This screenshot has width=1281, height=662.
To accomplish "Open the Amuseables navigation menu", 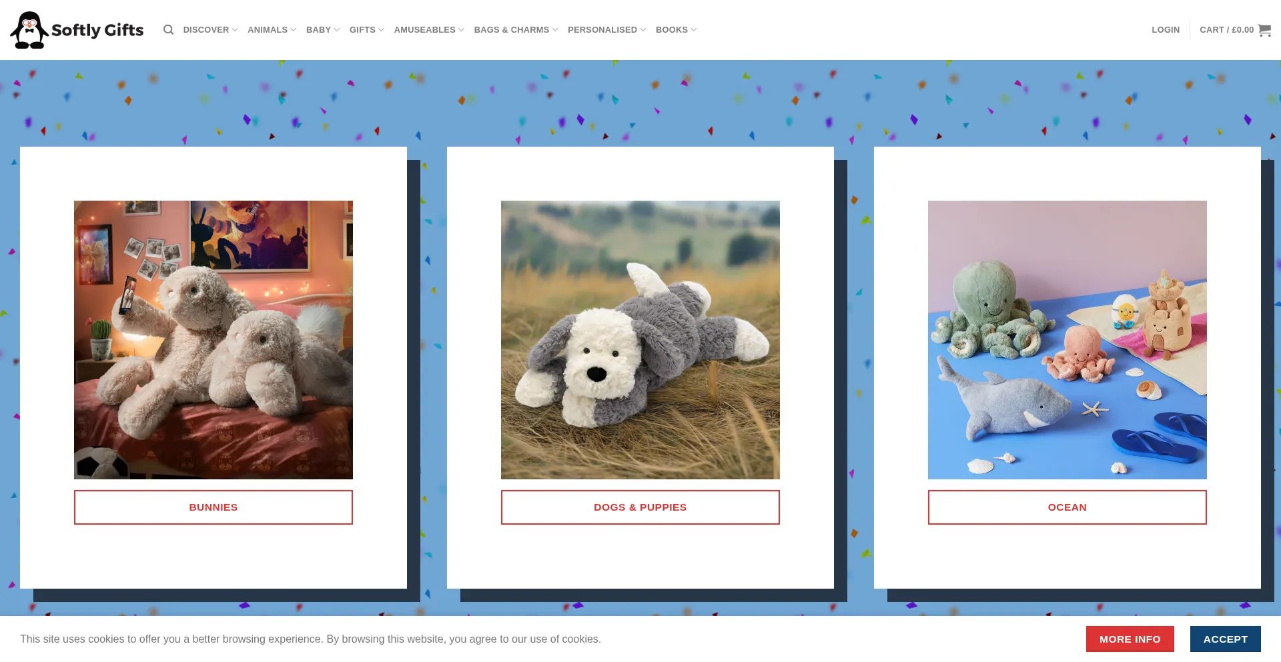I will pyautogui.click(x=428, y=30).
